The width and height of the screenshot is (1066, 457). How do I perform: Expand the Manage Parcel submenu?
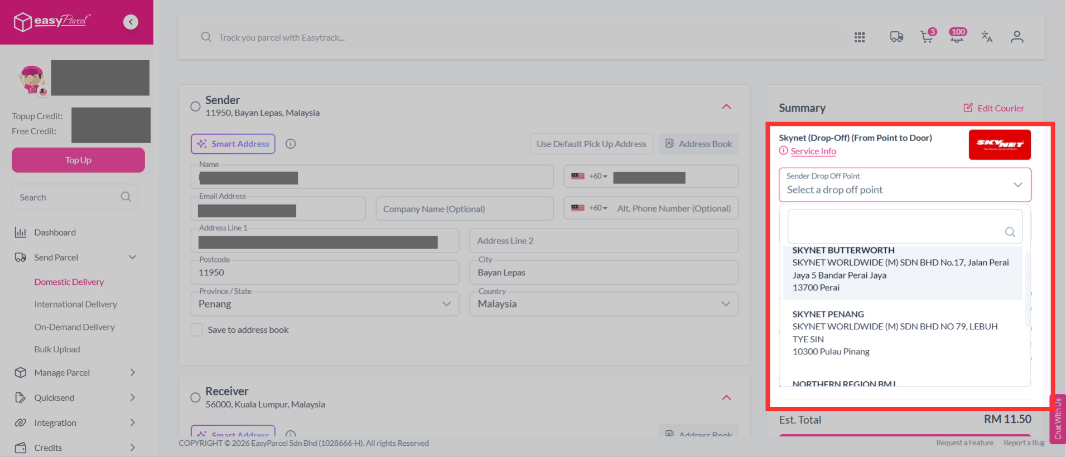point(133,372)
